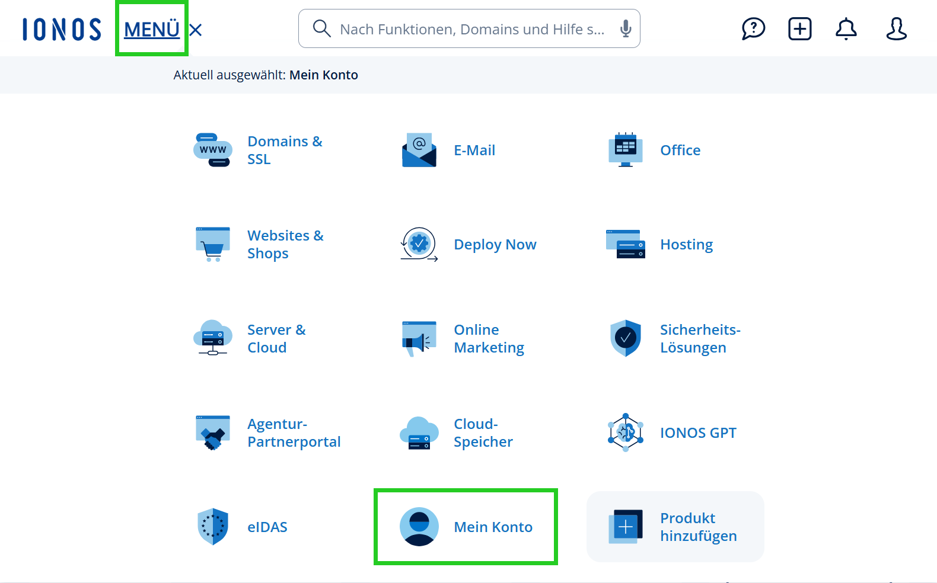Open Domains & SSL section
The height and width of the screenshot is (583, 937).
point(285,150)
